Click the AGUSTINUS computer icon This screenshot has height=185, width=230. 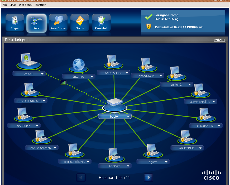point(187,137)
